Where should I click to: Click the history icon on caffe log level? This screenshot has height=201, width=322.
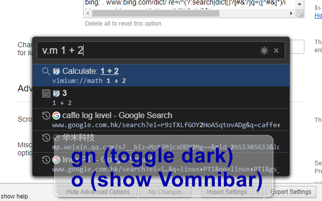pos(46,116)
